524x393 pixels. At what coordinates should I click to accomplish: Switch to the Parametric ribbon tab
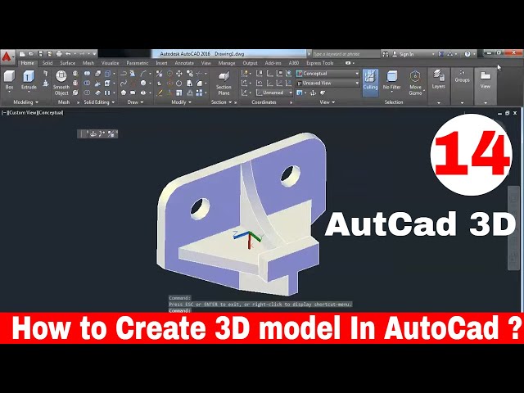tap(138, 63)
